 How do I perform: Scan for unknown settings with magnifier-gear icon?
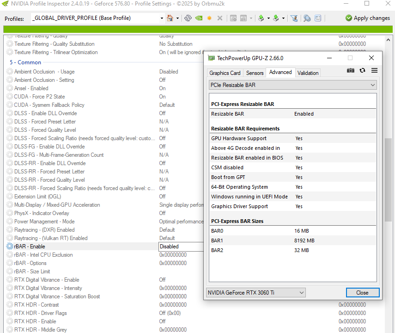tap(307, 18)
